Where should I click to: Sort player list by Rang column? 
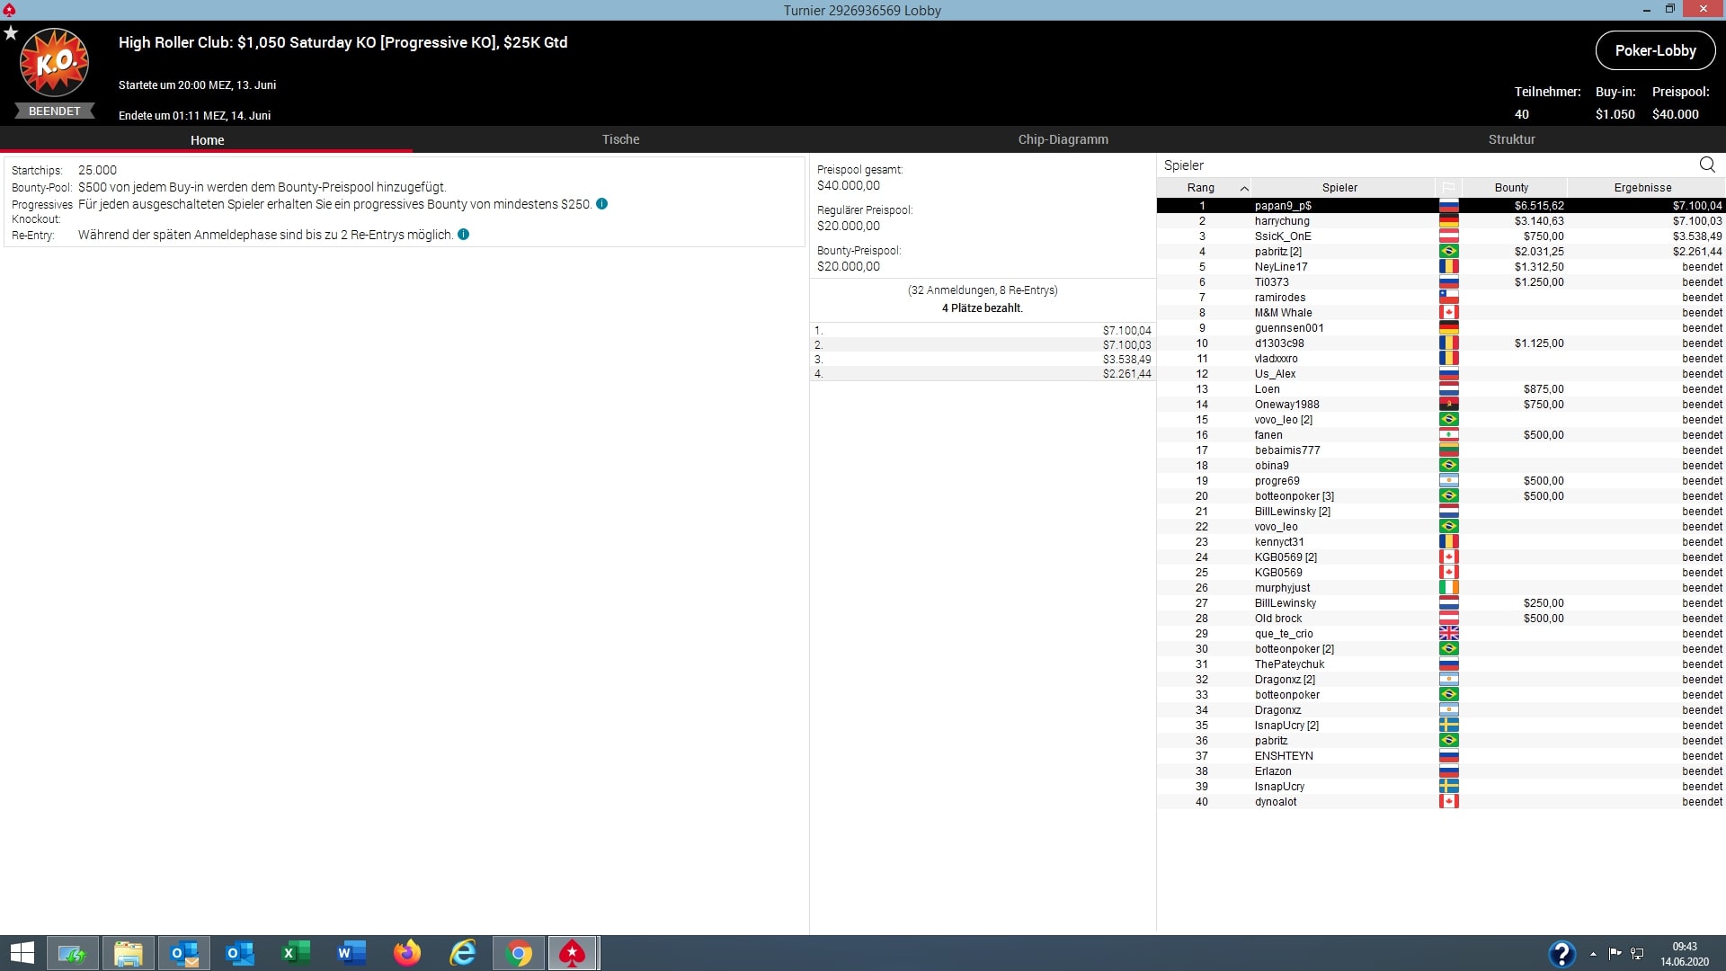click(1201, 188)
